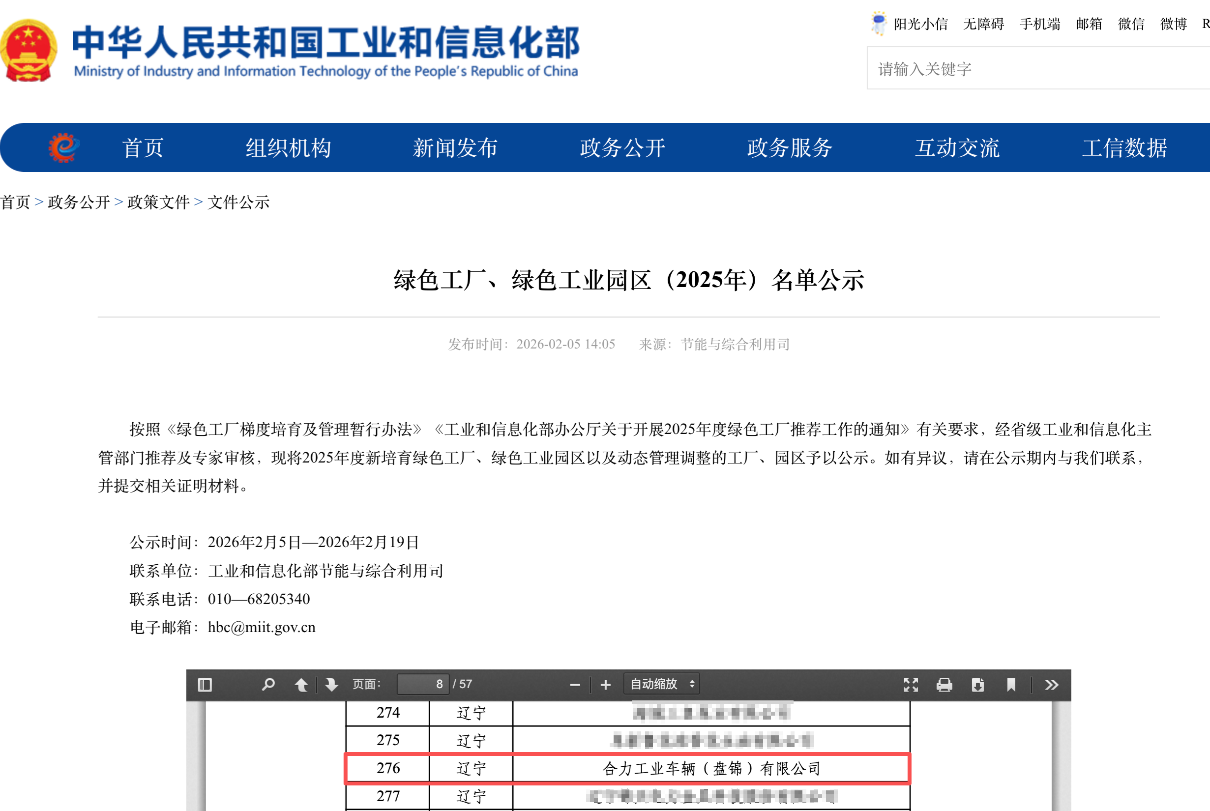The width and height of the screenshot is (1210, 811).
Task: Select the PDF page number field
Action: pos(423,684)
